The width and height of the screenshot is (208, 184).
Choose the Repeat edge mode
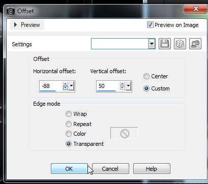69,124
